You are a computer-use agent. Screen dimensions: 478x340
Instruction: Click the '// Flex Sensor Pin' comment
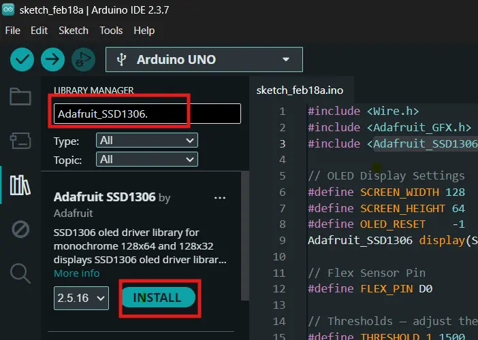pos(367,273)
